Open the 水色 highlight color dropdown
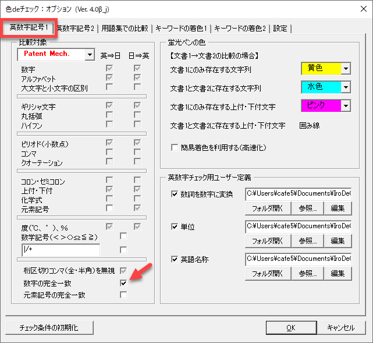 click(x=345, y=87)
